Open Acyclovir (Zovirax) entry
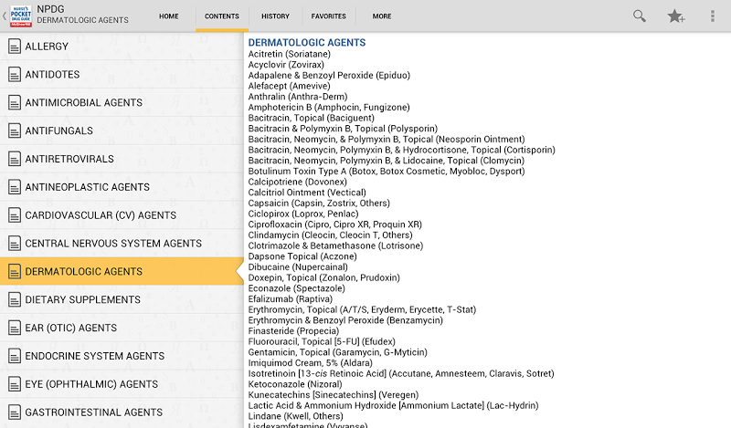This screenshot has width=731, height=428. pyautogui.click(x=286, y=65)
